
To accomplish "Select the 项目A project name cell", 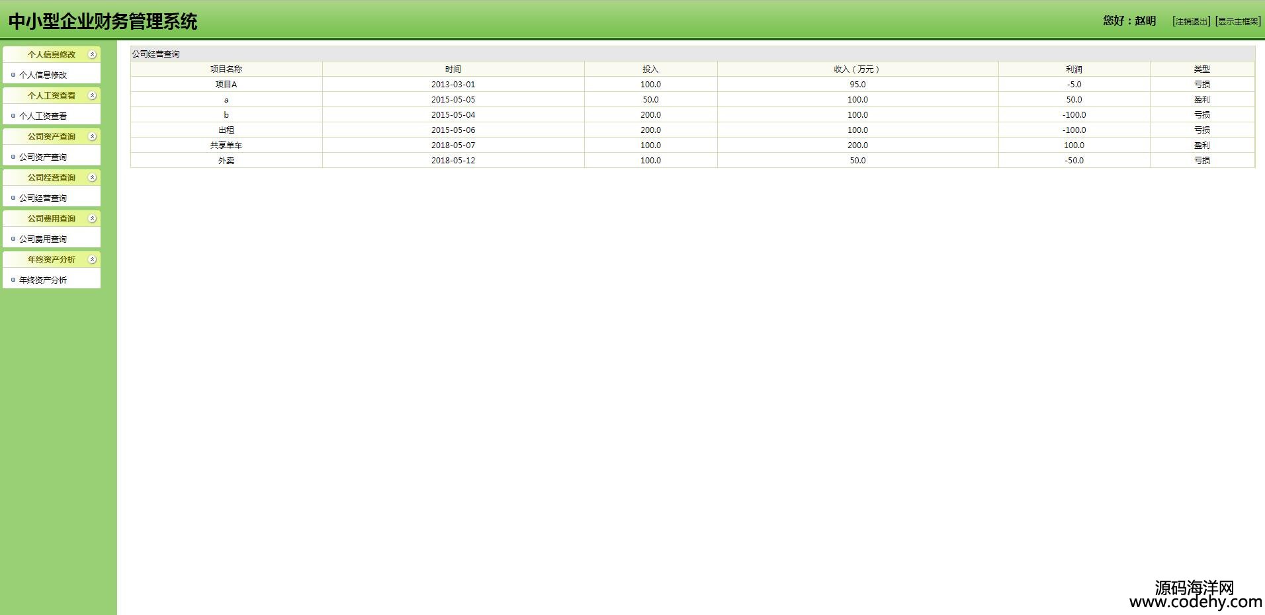I will [x=226, y=85].
